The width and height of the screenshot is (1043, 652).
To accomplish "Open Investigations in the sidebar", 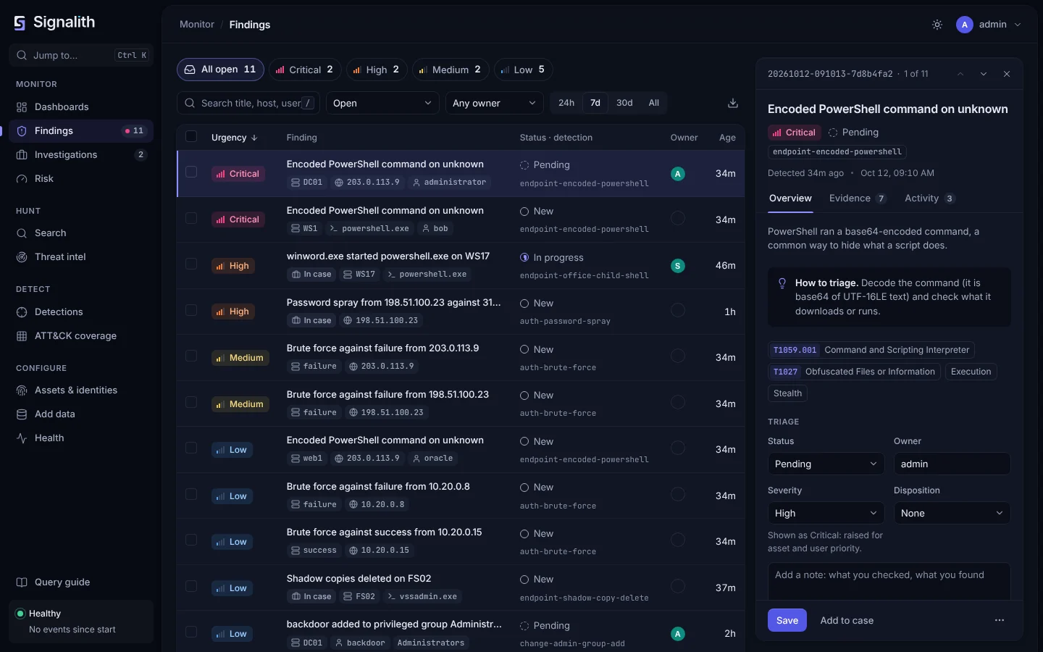I will click(81, 154).
